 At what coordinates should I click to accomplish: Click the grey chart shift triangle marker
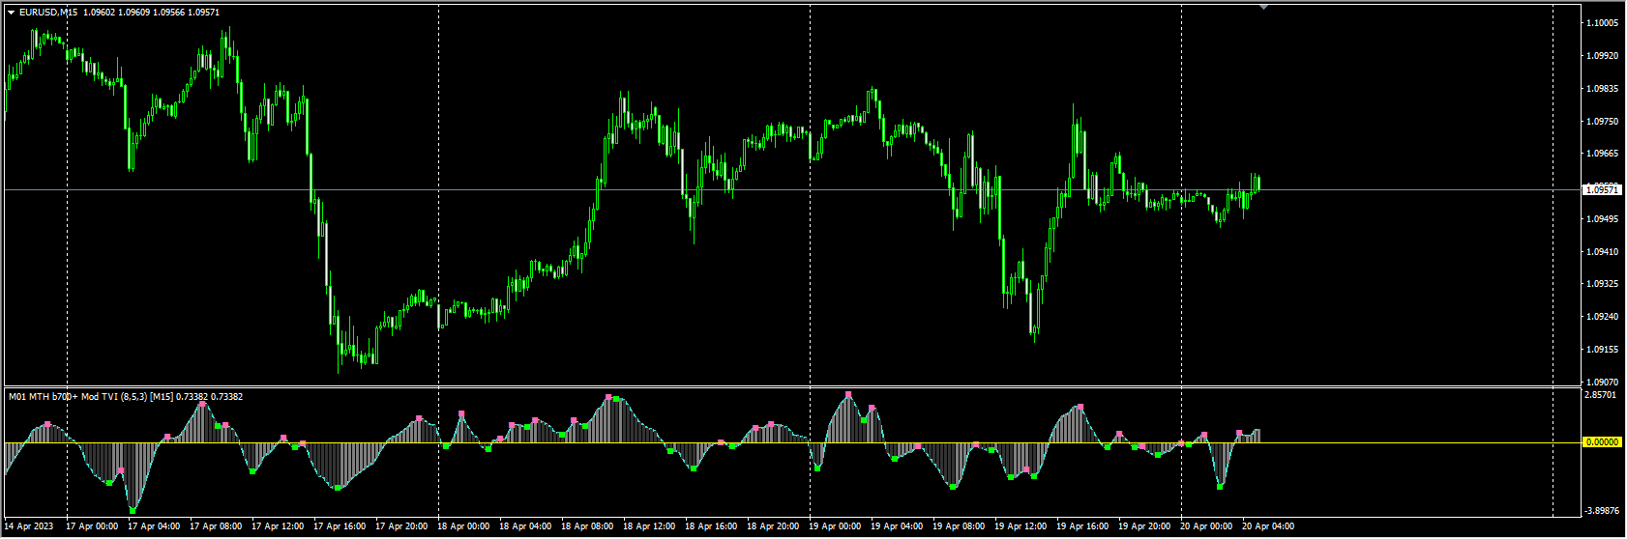coord(1263,7)
